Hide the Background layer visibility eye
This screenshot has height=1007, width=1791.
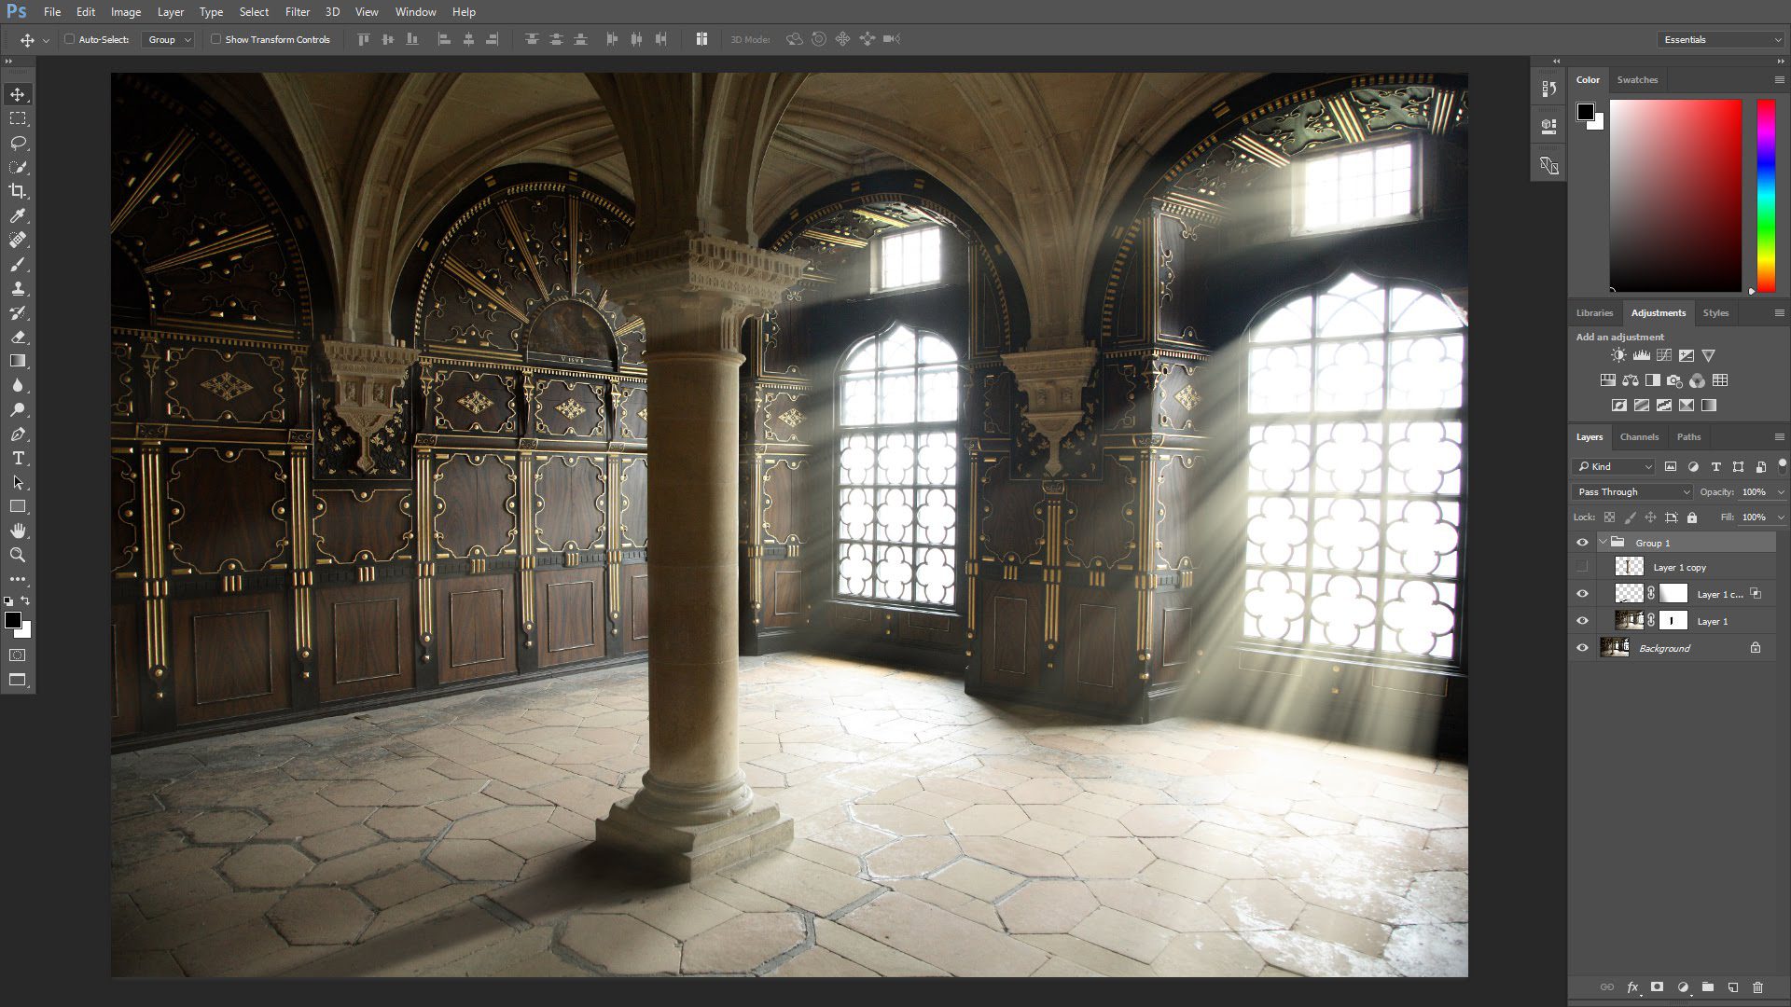[1582, 648]
